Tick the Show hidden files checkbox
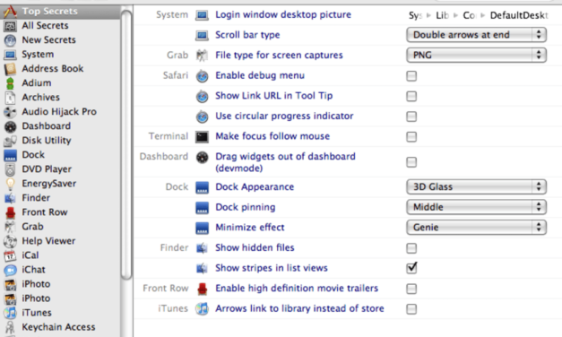 click(x=411, y=247)
